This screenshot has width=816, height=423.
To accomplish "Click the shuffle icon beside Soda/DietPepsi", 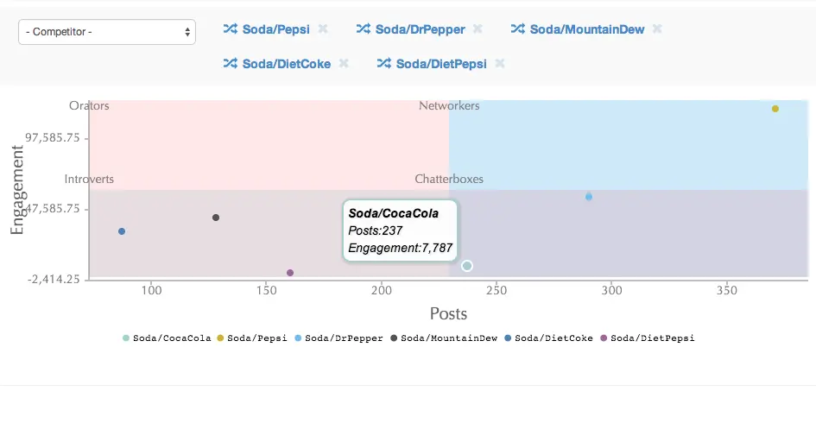I will click(x=383, y=63).
